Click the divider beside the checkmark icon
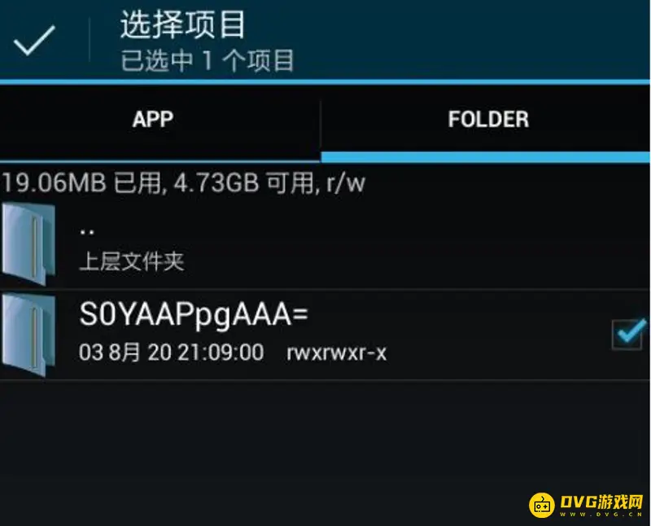The image size is (651, 526). 90,40
